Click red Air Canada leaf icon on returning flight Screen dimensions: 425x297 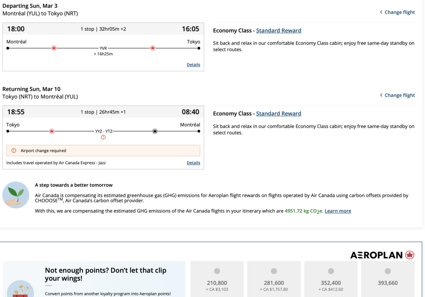[x=52, y=131]
